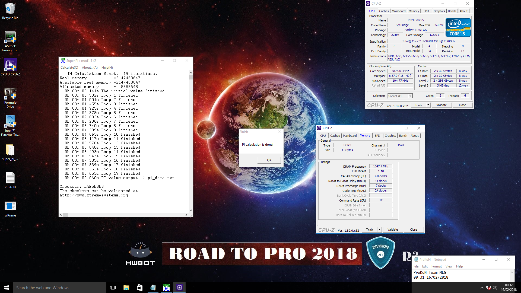
Task: Click the Notepad title bar icon
Action: pyautogui.click(x=416, y=260)
